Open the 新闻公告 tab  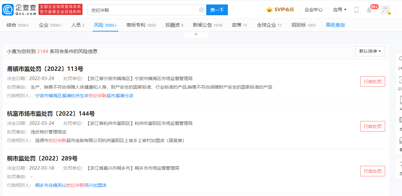[208, 25]
